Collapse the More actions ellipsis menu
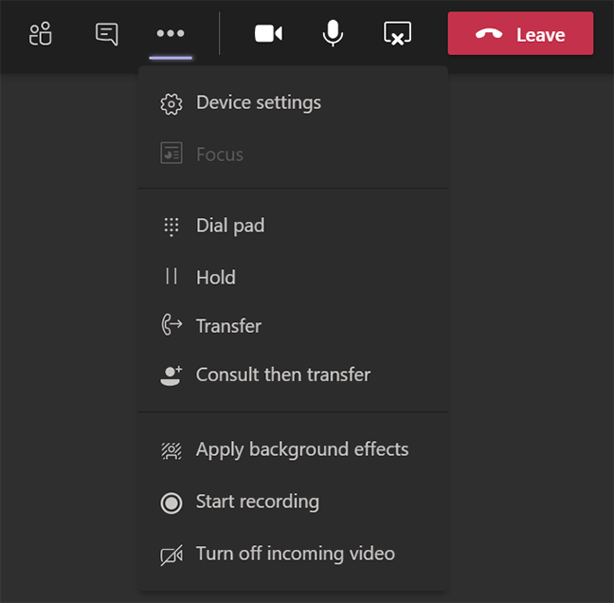This screenshot has width=614, height=603. [x=171, y=34]
